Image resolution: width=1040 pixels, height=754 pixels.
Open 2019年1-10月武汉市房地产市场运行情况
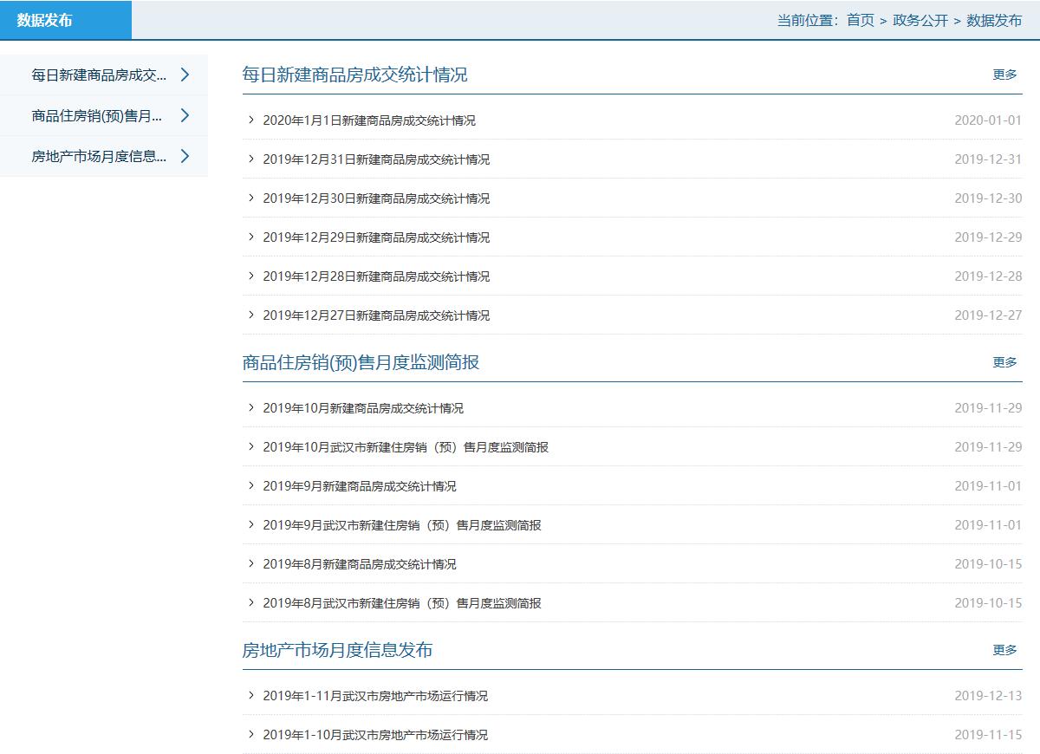point(375,735)
